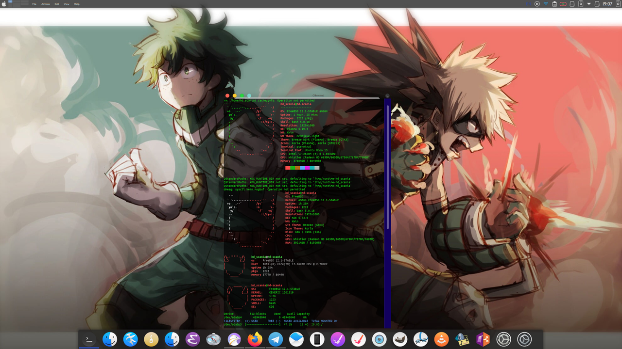
Task: Open GIMP from the dock
Action: [400, 339]
